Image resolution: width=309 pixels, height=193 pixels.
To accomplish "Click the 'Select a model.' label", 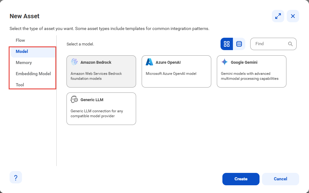I will (80, 44).
